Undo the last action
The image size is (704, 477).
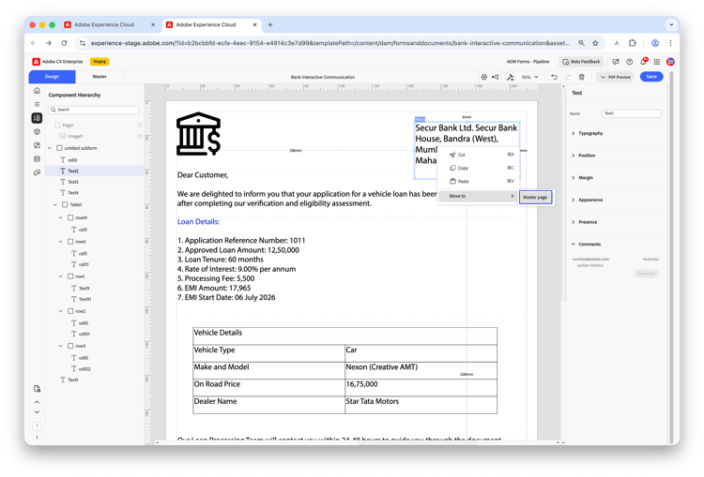pyautogui.click(x=554, y=77)
